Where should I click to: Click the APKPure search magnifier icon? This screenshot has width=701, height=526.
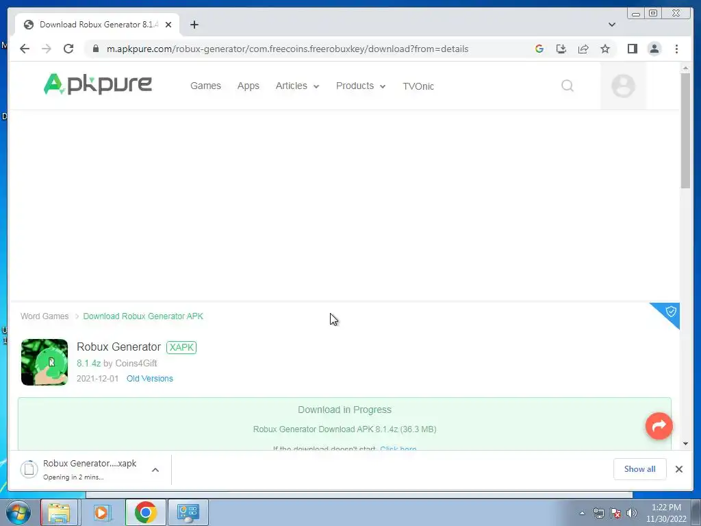[x=568, y=86]
